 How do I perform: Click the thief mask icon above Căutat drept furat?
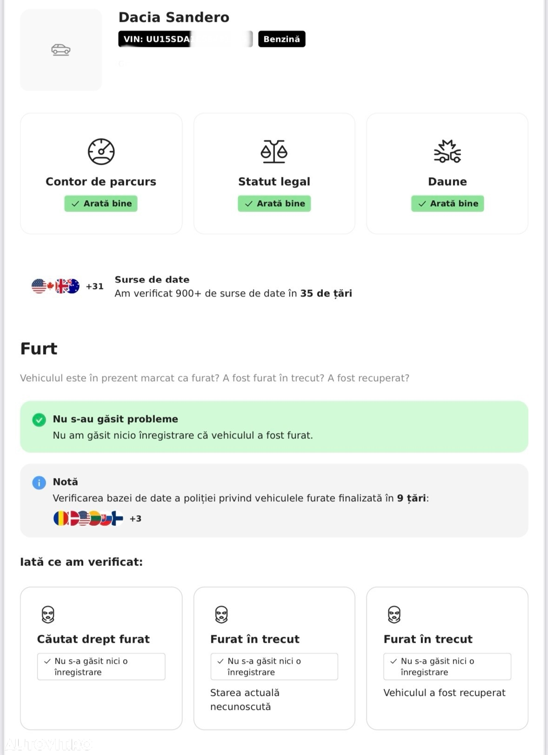tap(48, 614)
